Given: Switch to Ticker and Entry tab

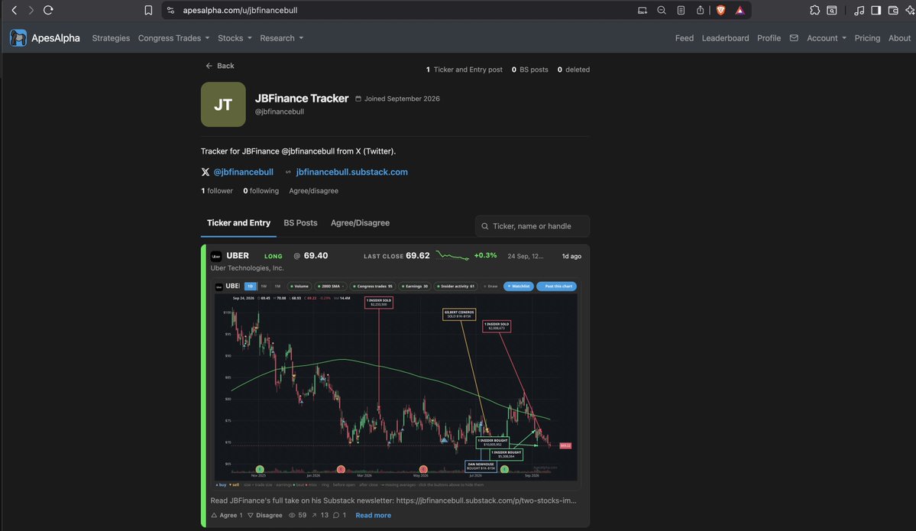Looking at the screenshot, I should click(238, 223).
